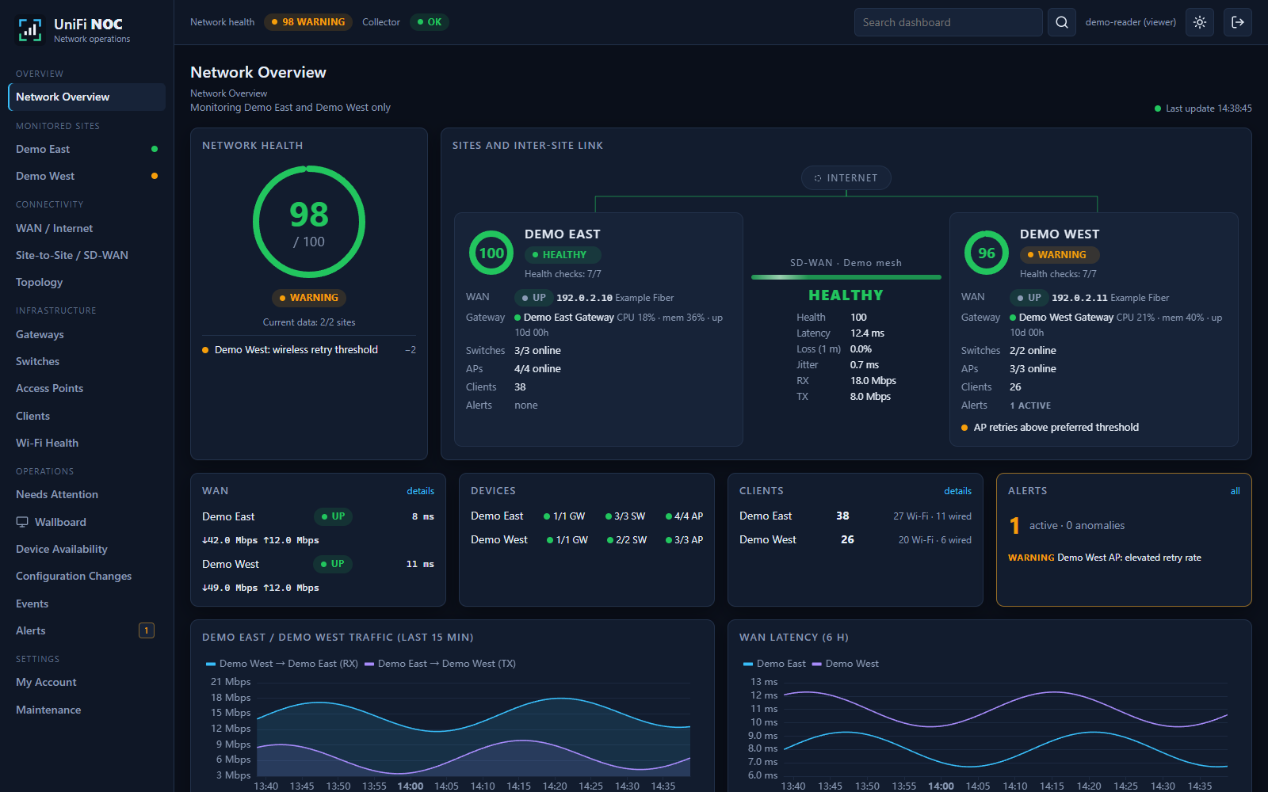Open Needs Attention page

coord(87,494)
